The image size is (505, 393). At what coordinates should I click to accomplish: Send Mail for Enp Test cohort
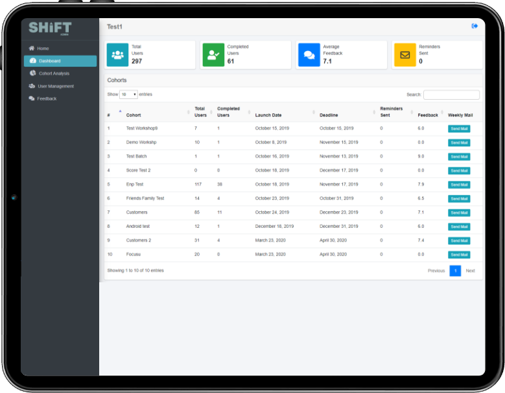(459, 185)
